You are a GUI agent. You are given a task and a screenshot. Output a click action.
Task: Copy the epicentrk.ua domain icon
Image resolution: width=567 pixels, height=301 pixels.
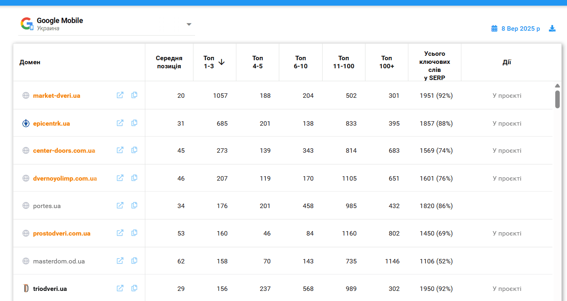pos(134,123)
